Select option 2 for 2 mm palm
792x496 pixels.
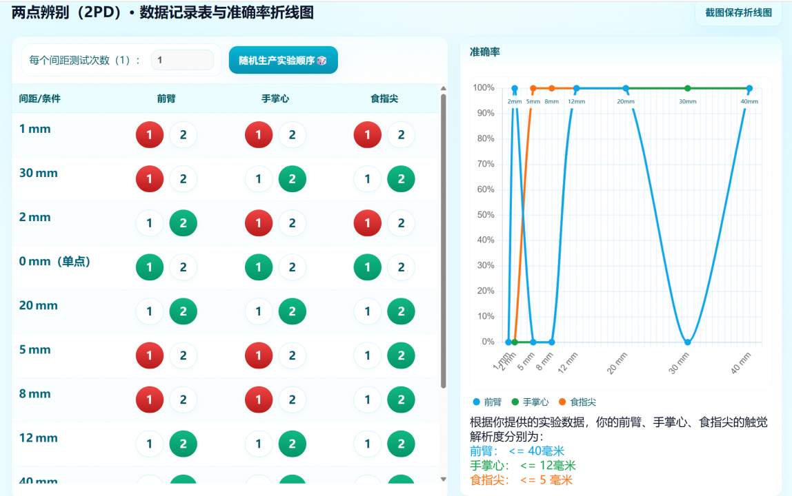coord(292,223)
